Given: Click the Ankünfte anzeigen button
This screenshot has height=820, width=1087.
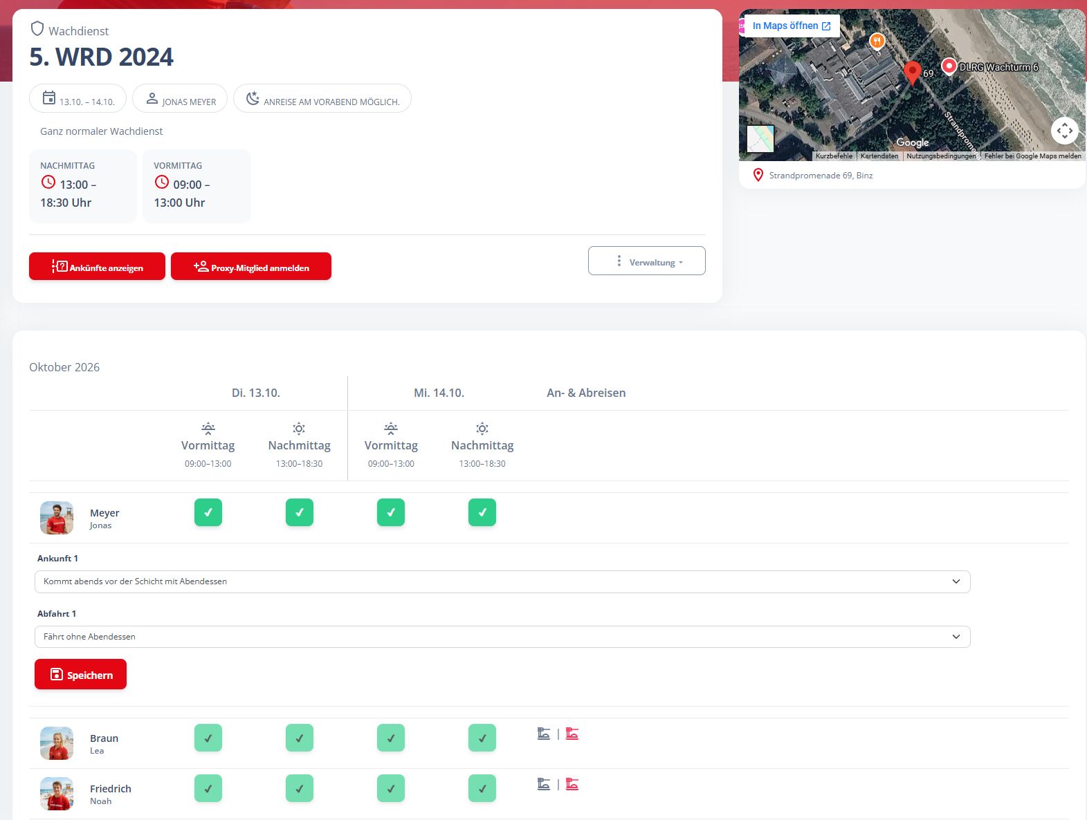Looking at the screenshot, I should point(97,266).
